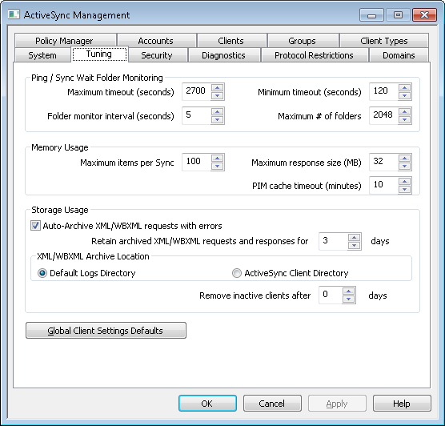Increase Remove inactive clients after days
The image size is (445, 426).
pos(348,291)
